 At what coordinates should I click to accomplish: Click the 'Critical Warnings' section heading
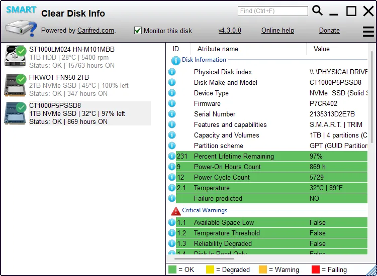pyautogui.click(x=205, y=210)
